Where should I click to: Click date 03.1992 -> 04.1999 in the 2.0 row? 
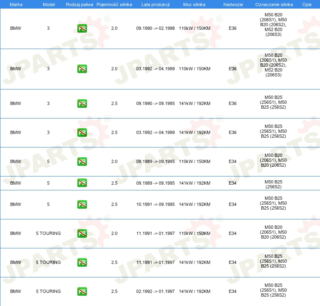point(155,69)
